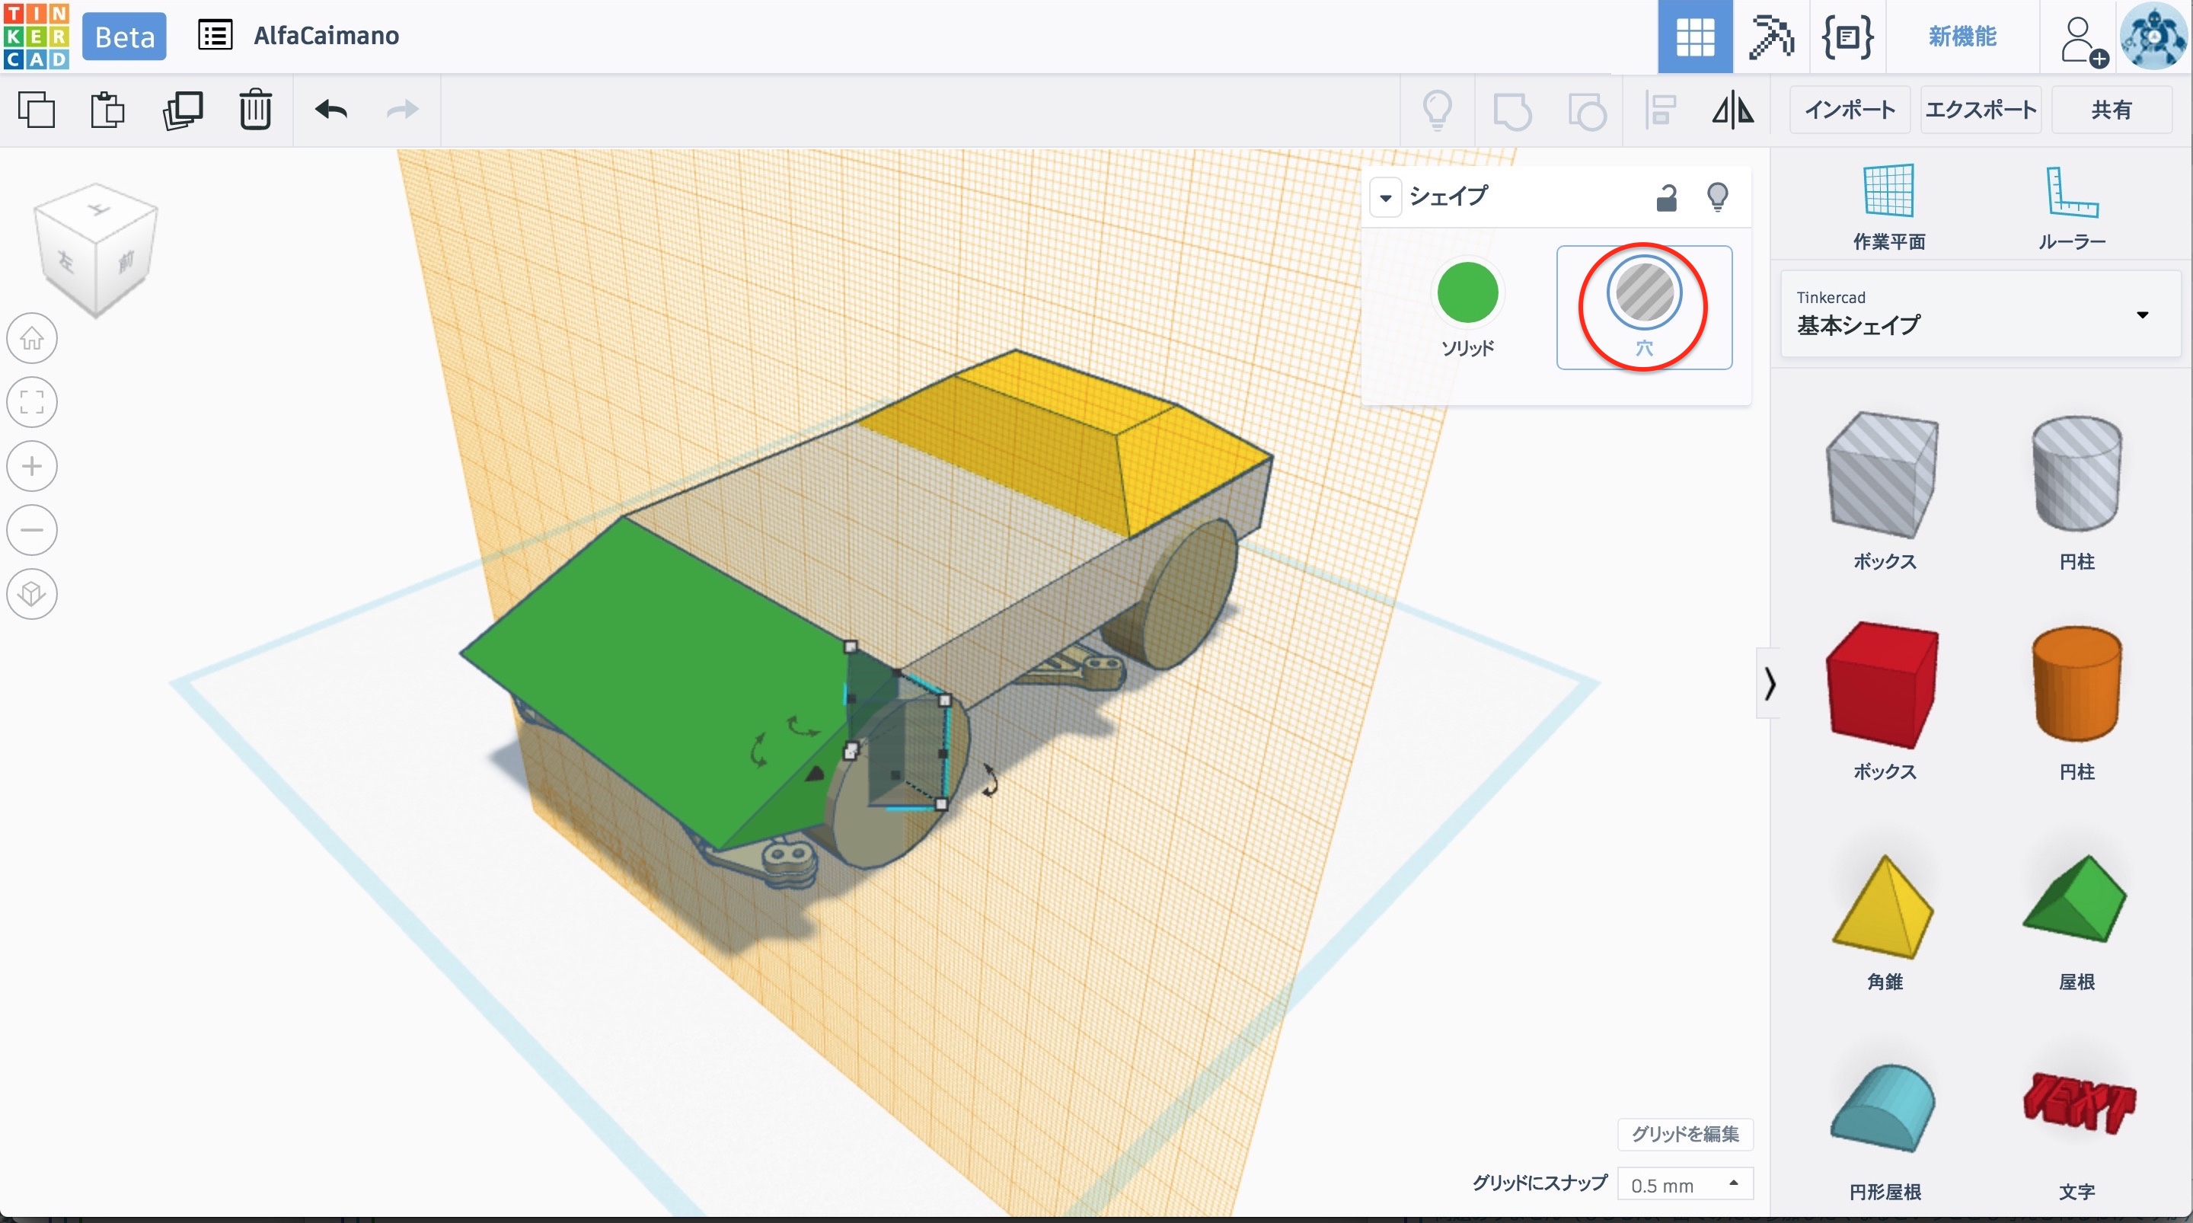Delete selection with trash icon
The image size is (2193, 1223).
coord(254,110)
